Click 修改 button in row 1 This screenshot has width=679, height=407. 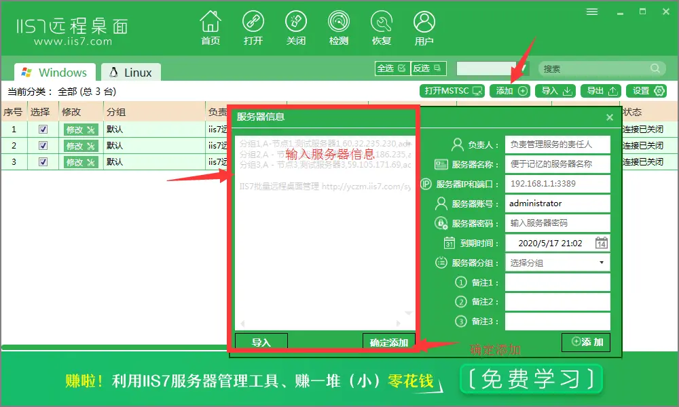point(81,130)
